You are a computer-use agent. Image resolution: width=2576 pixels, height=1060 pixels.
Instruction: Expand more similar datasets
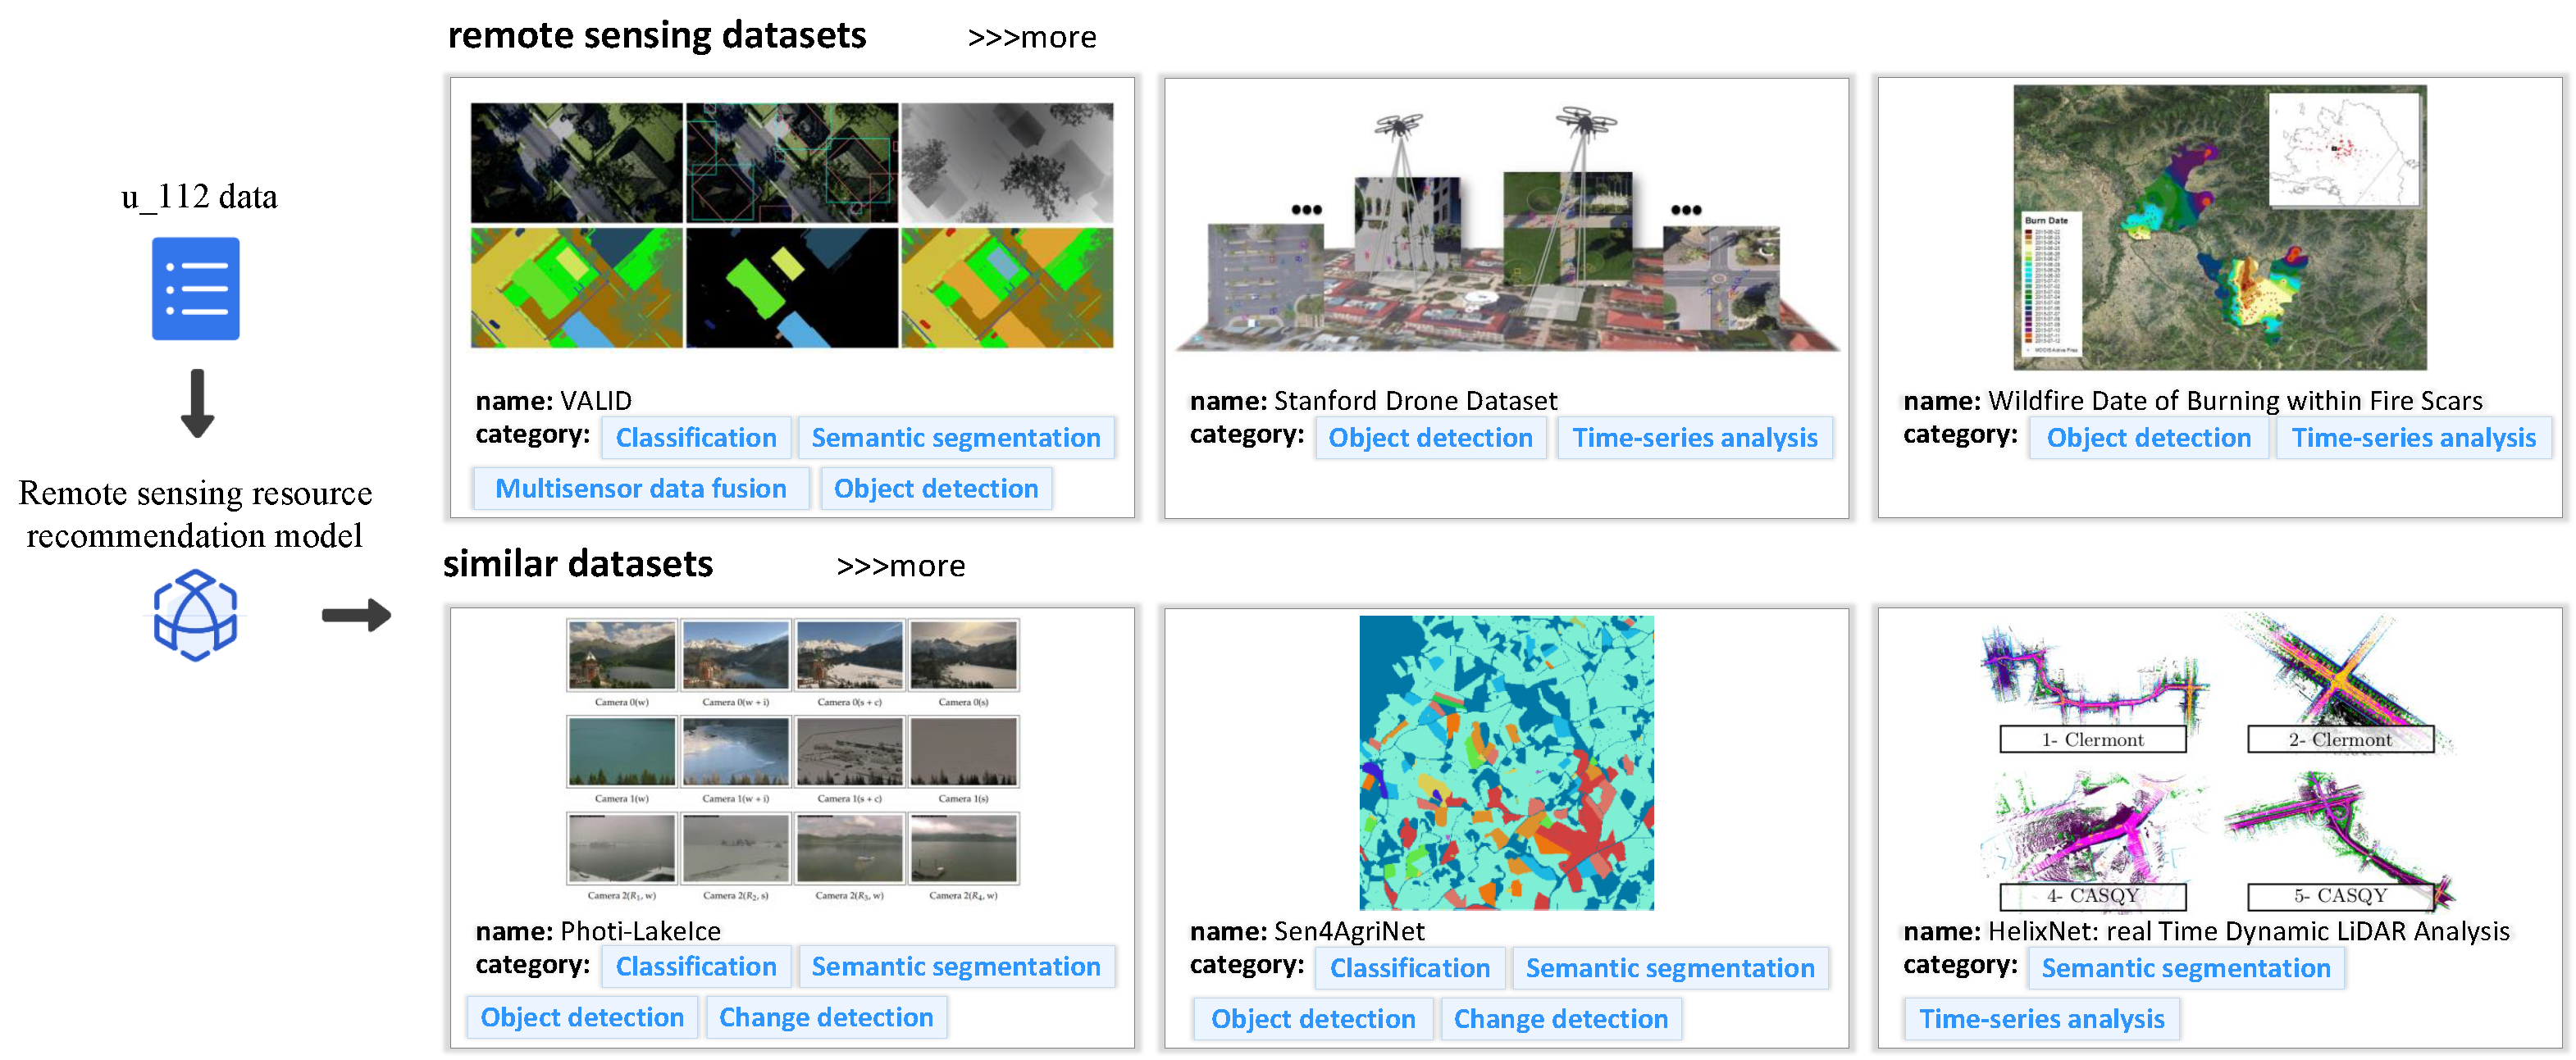900,567
